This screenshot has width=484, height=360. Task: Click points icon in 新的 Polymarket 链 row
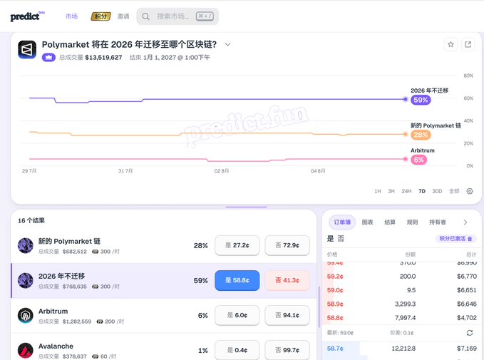tap(95, 252)
